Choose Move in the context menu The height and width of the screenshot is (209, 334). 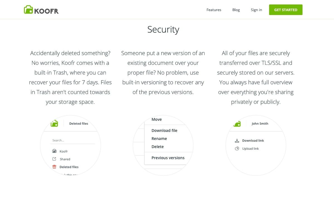tap(157, 119)
